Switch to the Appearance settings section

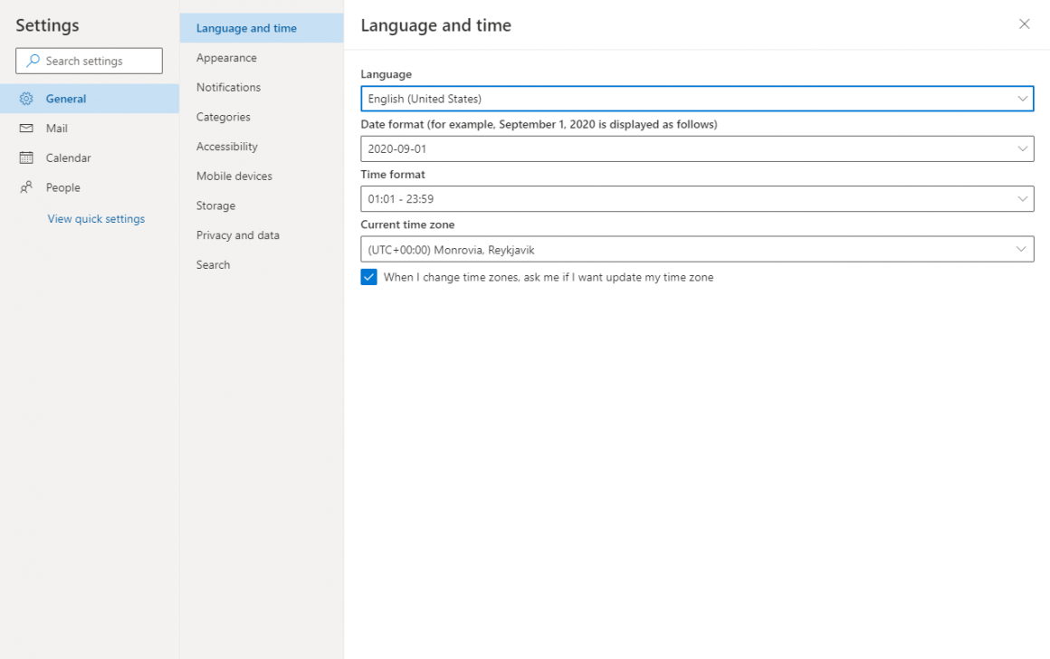point(225,57)
